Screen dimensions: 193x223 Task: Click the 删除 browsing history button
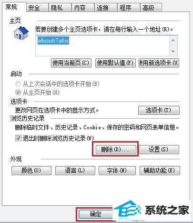click(x=116, y=149)
